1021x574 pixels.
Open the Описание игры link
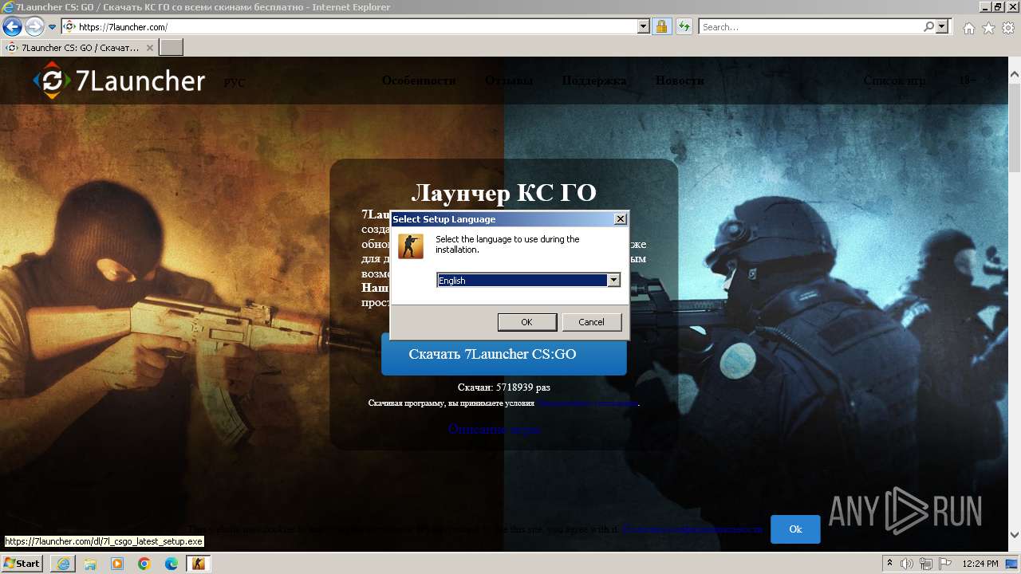[494, 429]
